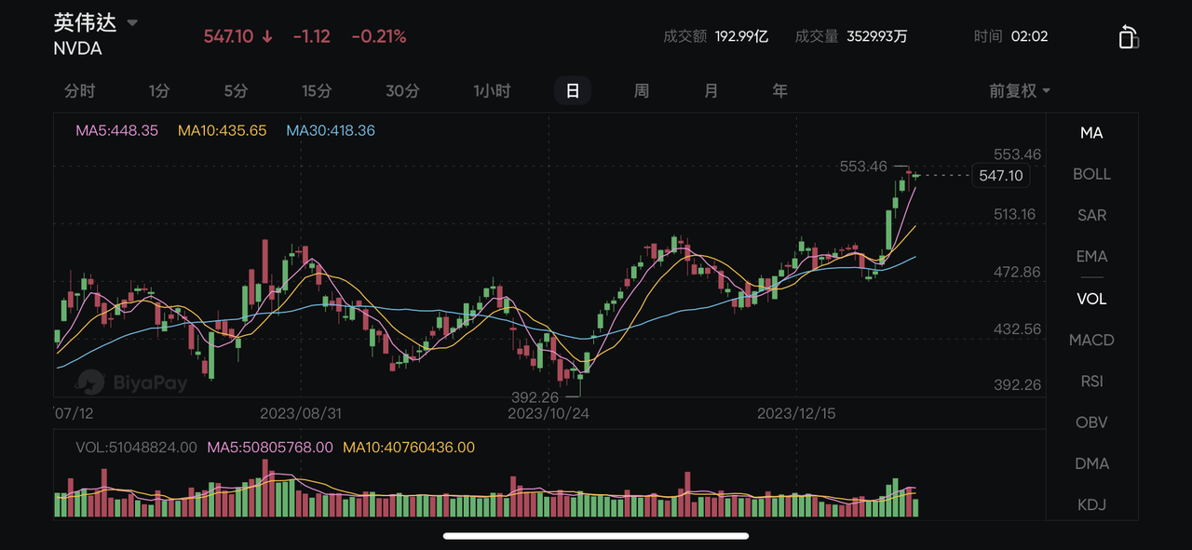Select the 1分 timeframe tab
Image resolution: width=1192 pixels, height=550 pixels.
[x=159, y=91]
